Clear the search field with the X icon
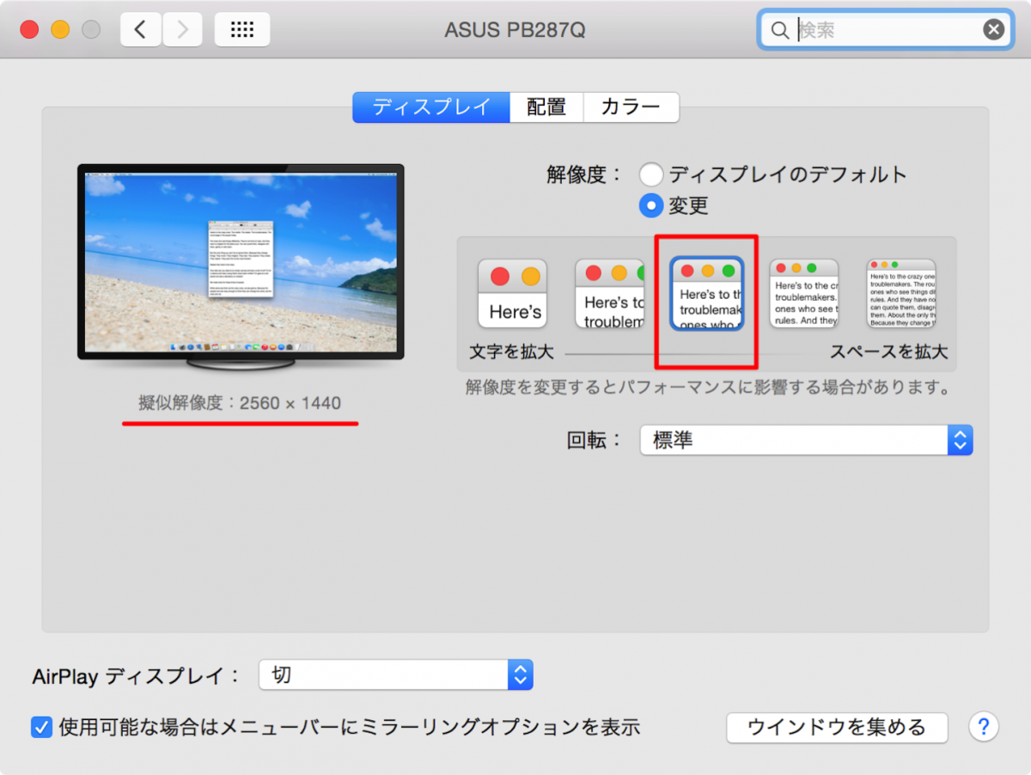This screenshot has height=775, width=1031. tap(993, 28)
